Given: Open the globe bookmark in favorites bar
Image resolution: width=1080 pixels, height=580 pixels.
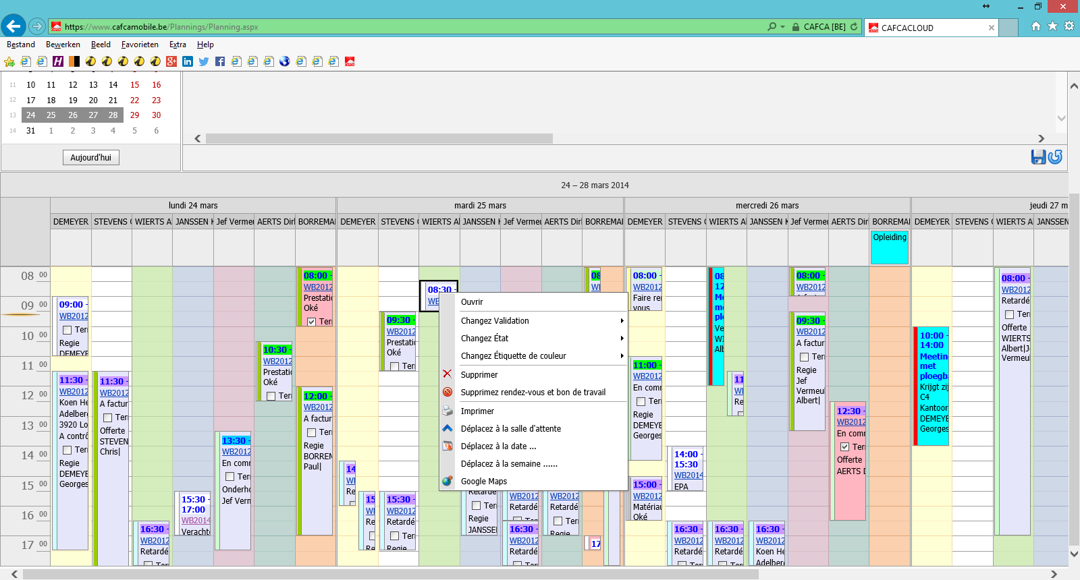Looking at the screenshot, I should coord(285,61).
